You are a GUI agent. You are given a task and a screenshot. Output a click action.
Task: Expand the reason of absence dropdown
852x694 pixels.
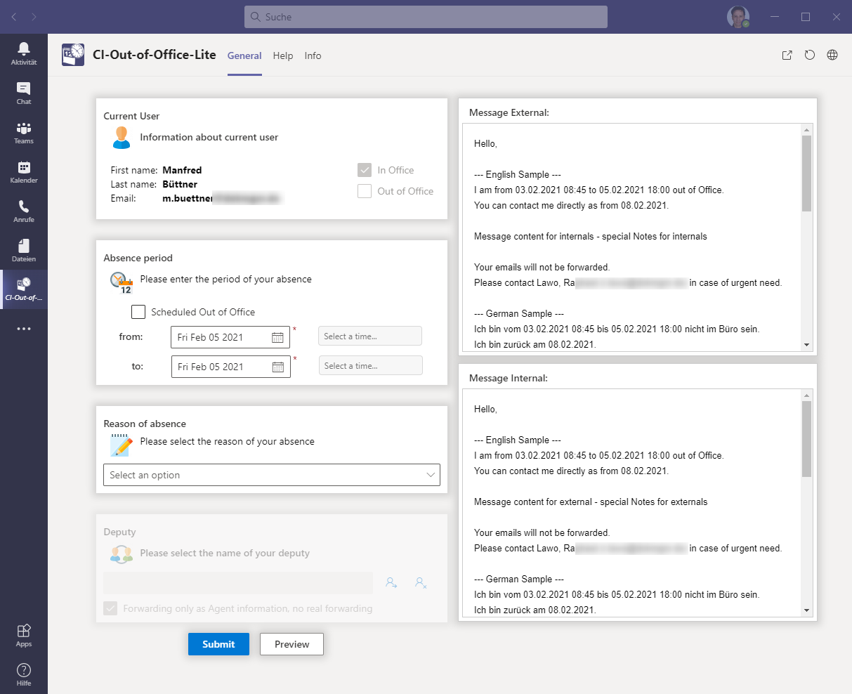272,475
